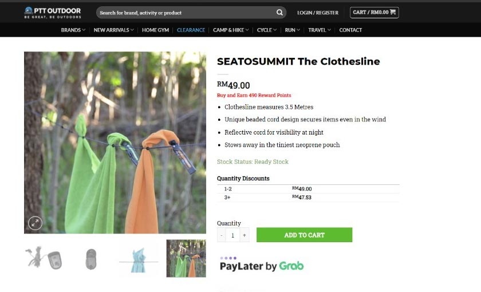Expand the Cycle menu
The width and height of the screenshot is (481, 292).
click(x=267, y=30)
